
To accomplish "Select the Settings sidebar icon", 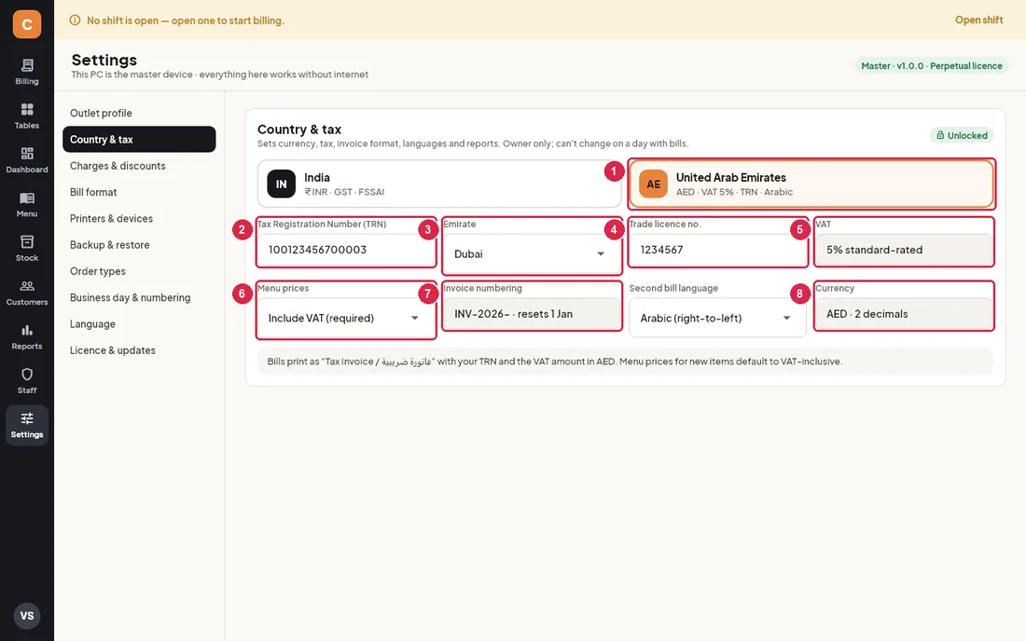I will (x=27, y=426).
